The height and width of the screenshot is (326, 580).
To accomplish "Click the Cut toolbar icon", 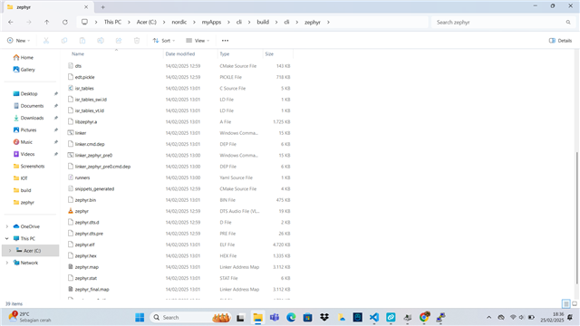I will click(x=46, y=41).
